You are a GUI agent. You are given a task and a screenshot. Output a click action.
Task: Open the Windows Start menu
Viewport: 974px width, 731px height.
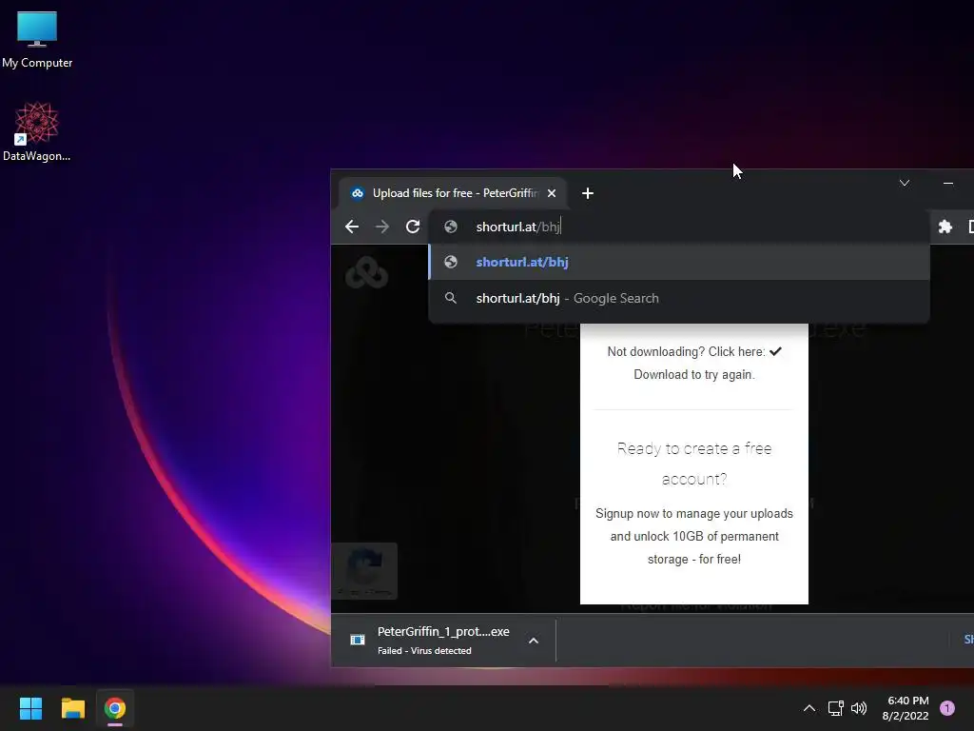tap(30, 708)
